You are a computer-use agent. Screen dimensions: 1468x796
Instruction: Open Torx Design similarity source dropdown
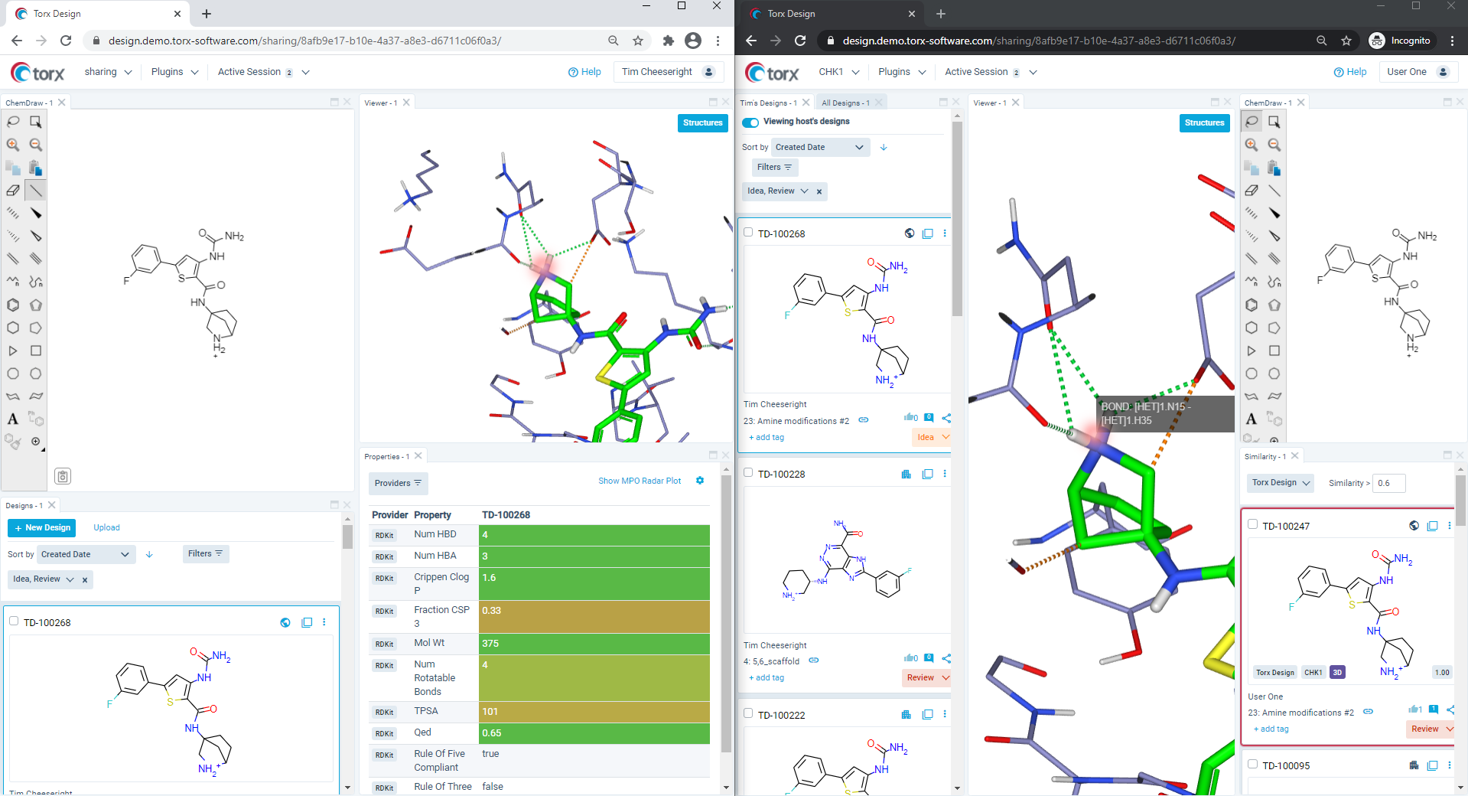click(x=1281, y=483)
